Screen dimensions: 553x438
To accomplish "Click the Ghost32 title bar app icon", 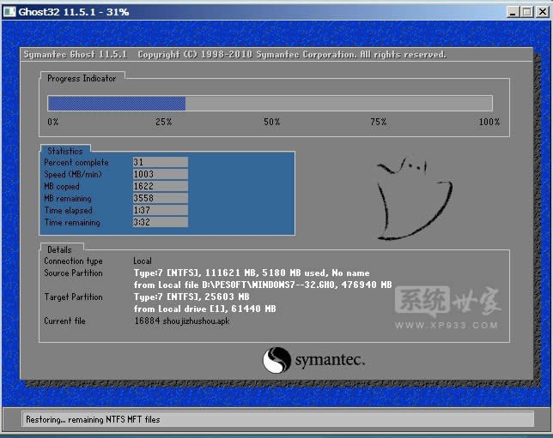I will click(9, 12).
